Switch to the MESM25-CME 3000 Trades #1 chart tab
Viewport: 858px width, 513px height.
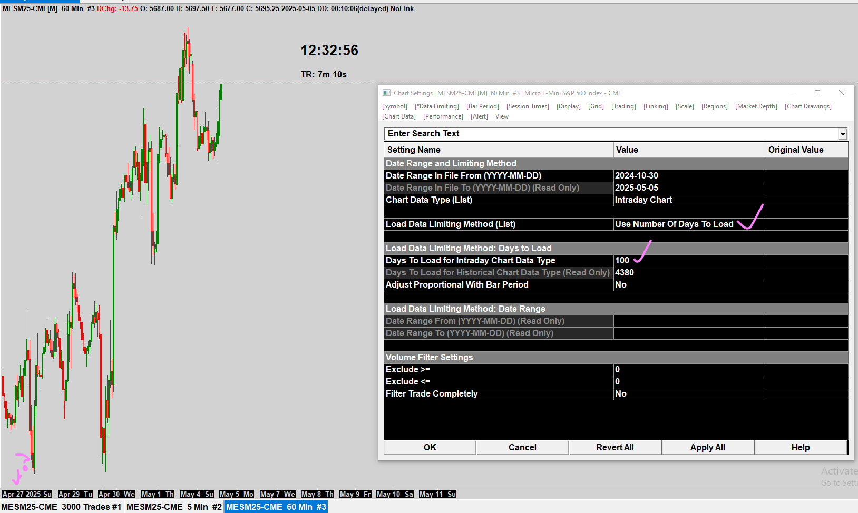pos(61,507)
